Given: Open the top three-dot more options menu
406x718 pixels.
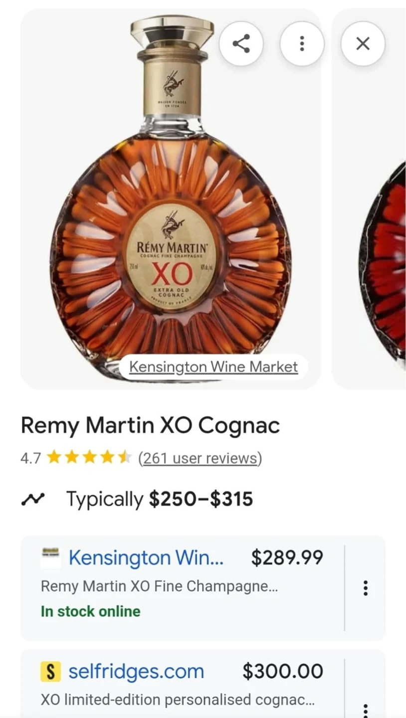Looking at the screenshot, I should pyautogui.click(x=302, y=44).
